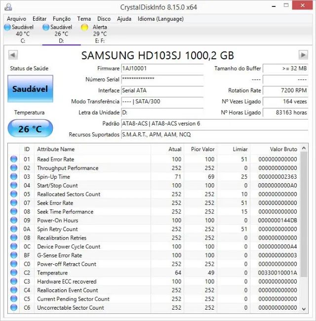Viewport: 316px width, 321px height.
Task: Open the Editar menu
Action: coord(39,19)
